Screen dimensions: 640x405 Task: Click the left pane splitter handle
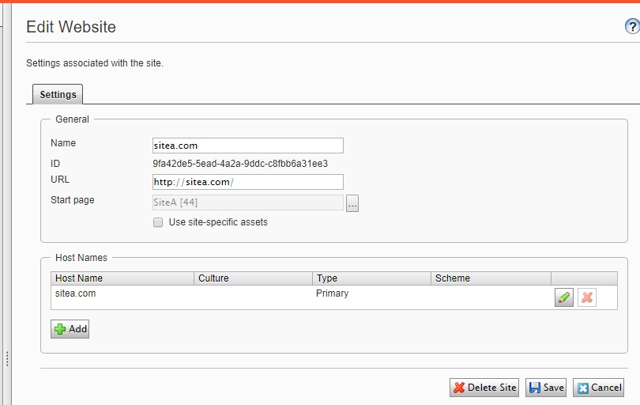pyautogui.click(x=7, y=358)
